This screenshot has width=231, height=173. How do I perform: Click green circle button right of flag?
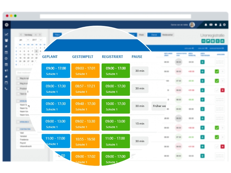[213, 41]
